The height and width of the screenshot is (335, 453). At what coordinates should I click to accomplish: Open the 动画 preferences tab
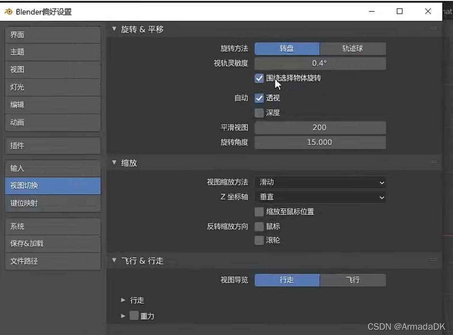53,122
